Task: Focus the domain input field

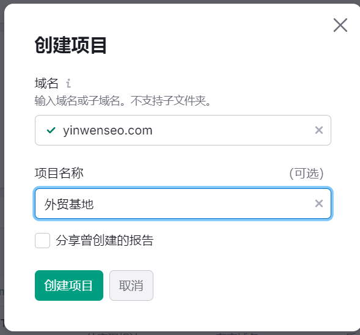Action: pos(183,130)
